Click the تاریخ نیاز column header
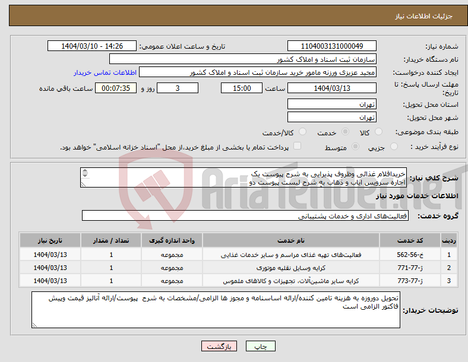Viewport: 468px width, 362px height. coord(50,240)
